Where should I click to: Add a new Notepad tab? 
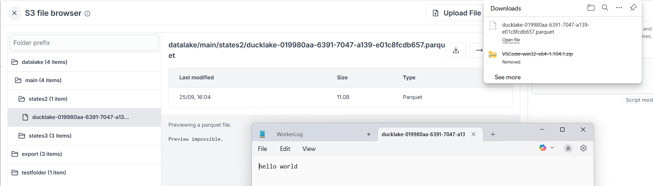tap(493, 134)
